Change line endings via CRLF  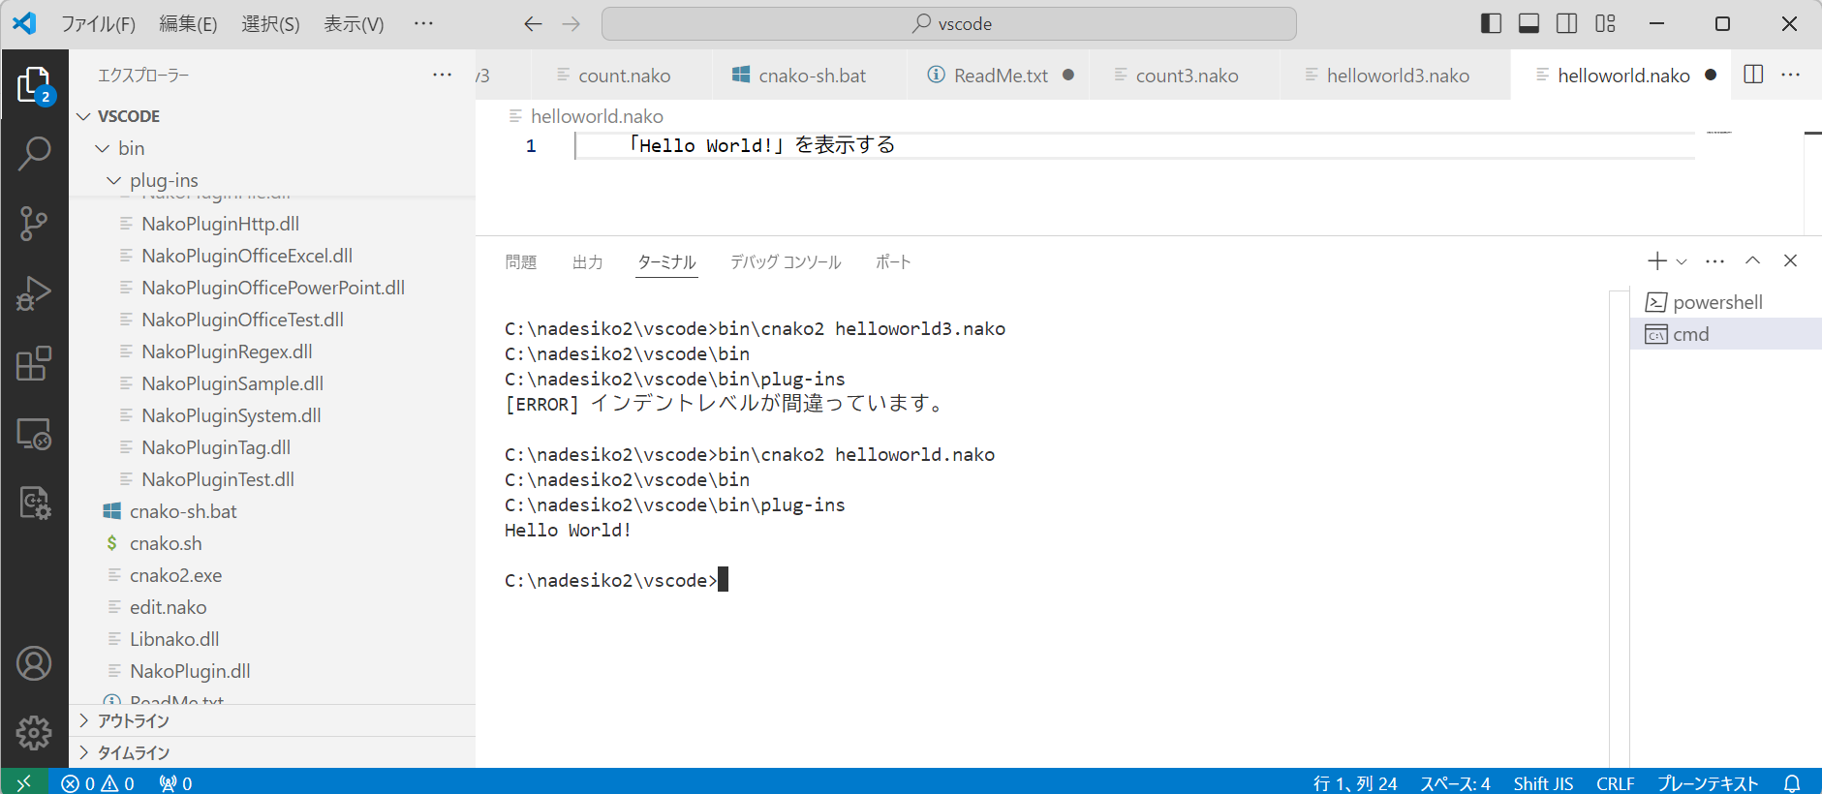click(1616, 782)
